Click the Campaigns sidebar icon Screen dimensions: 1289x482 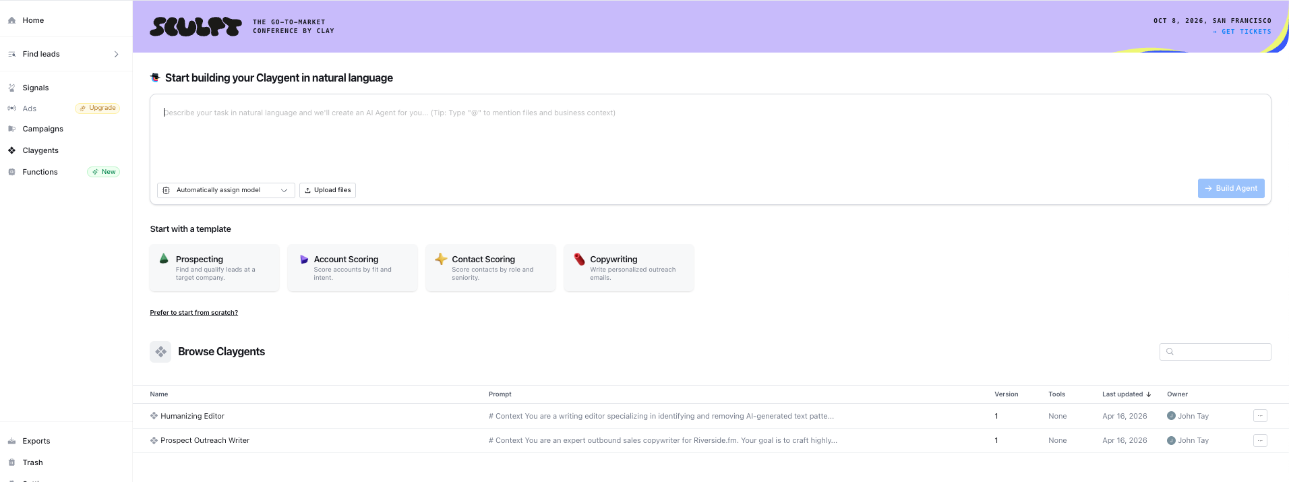click(11, 129)
